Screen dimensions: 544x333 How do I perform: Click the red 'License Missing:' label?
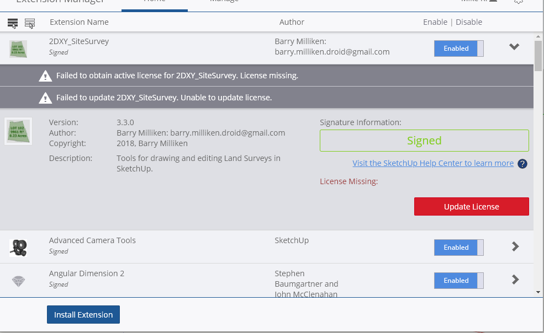pos(348,181)
